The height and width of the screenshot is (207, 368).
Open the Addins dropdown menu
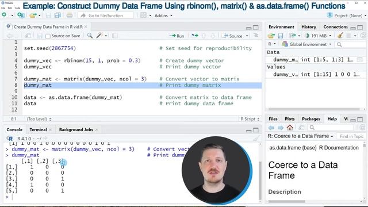(x=163, y=16)
